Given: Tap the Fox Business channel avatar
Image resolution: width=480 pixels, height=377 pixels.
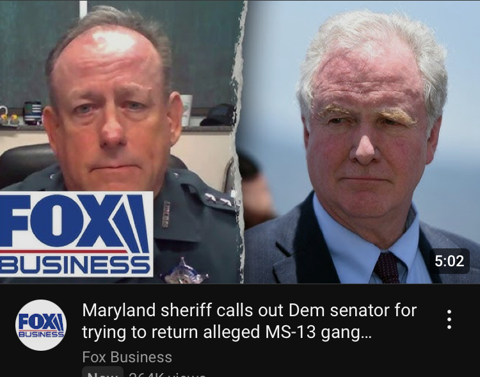Looking at the screenshot, I should point(41,325).
